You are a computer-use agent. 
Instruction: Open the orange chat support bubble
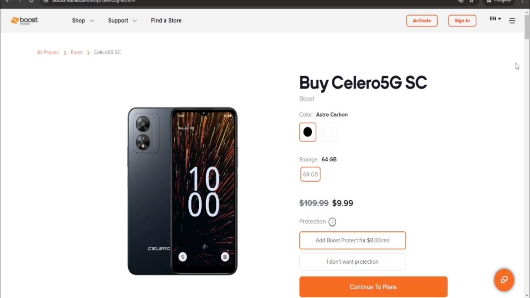(x=504, y=280)
